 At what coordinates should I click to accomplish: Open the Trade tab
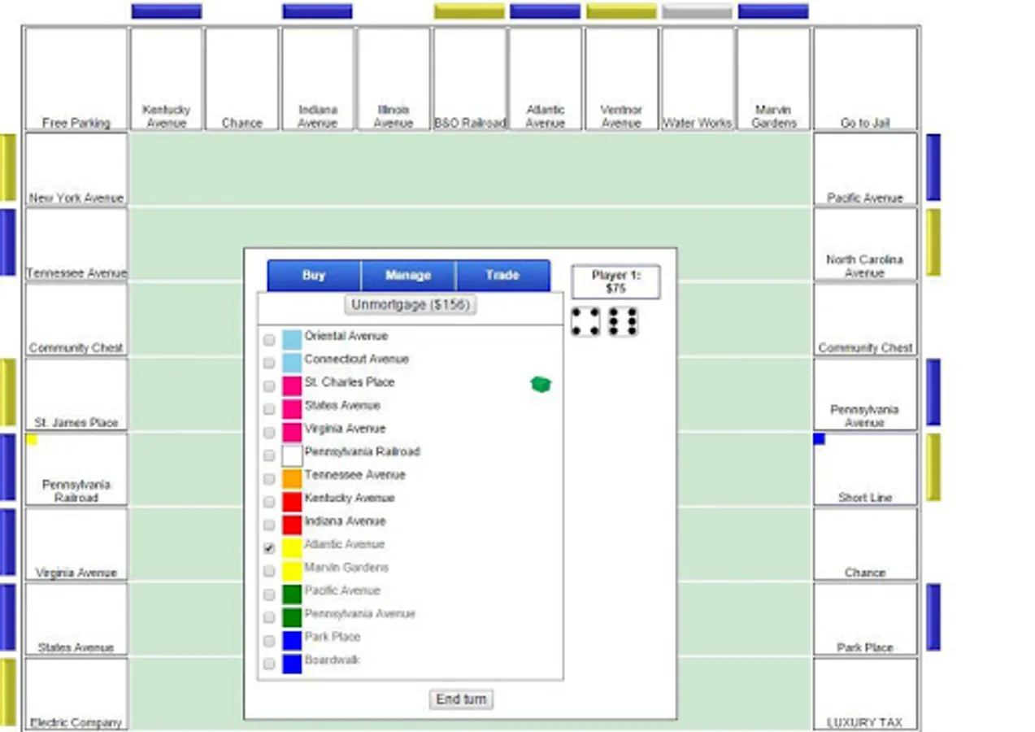(503, 275)
